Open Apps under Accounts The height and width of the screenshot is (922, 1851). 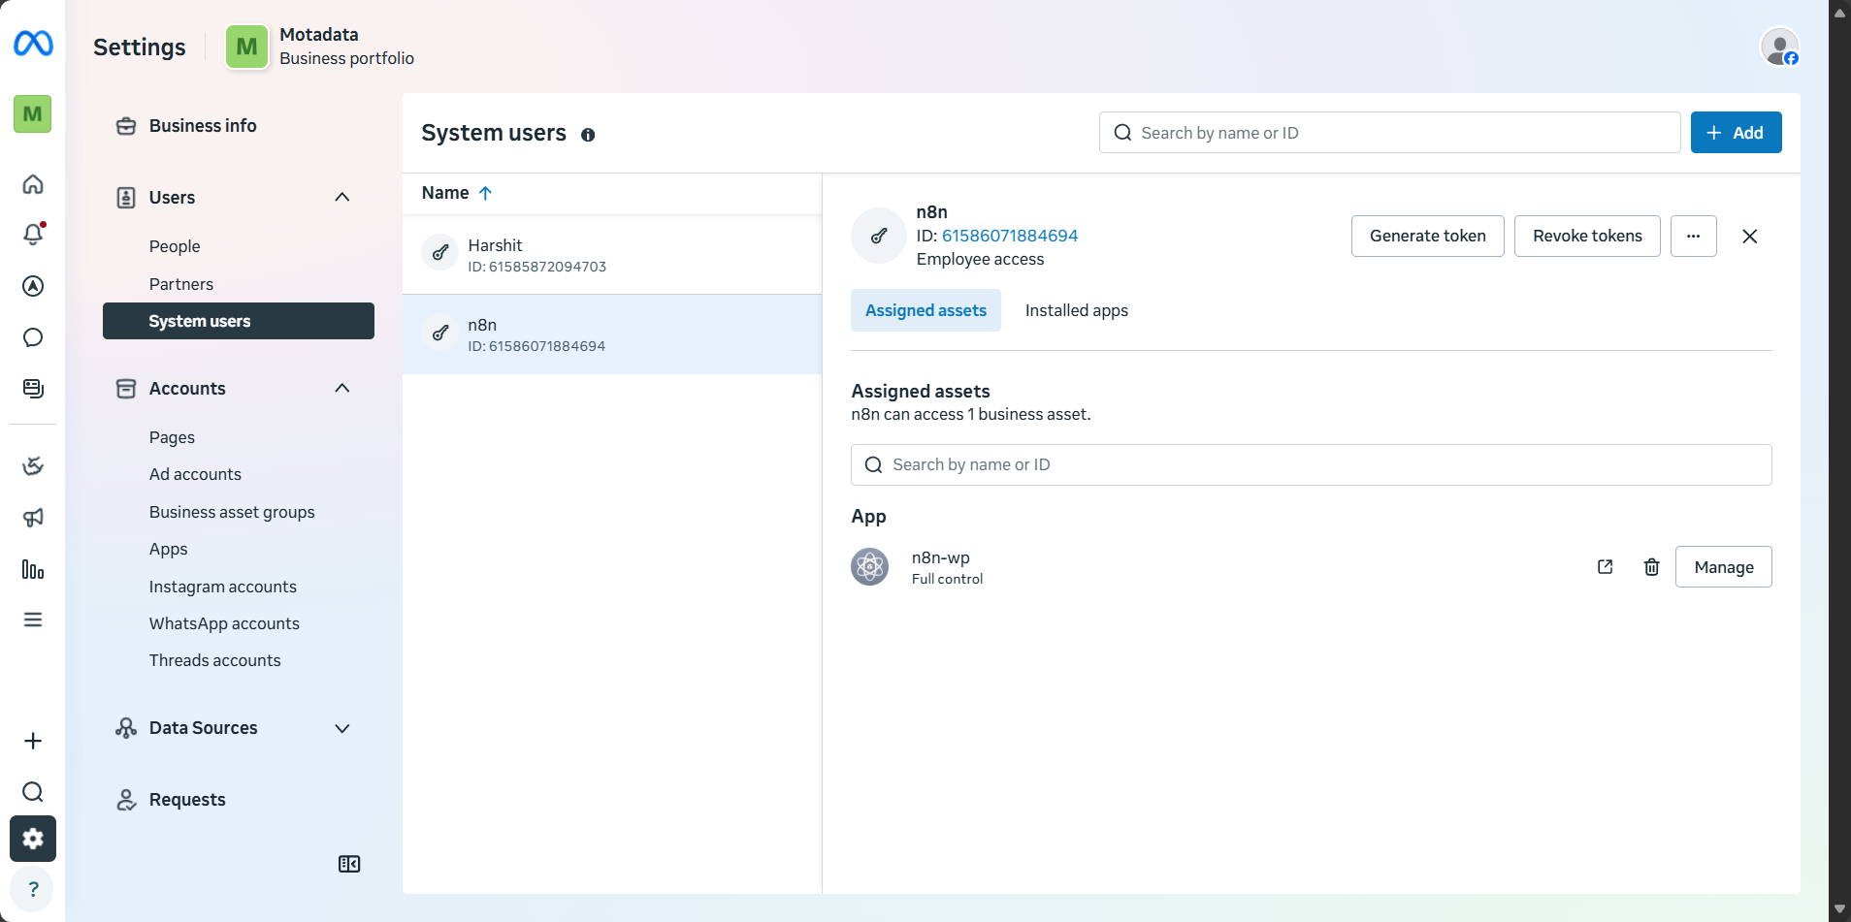coord(169,549)
